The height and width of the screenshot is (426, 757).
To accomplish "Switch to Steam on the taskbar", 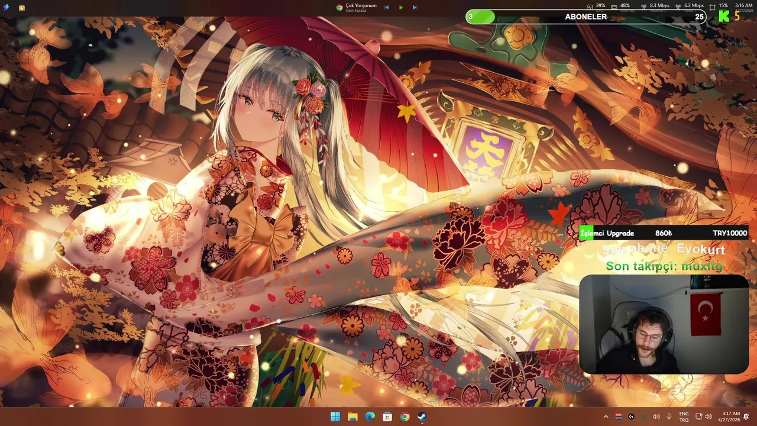I will coord(422,417).
